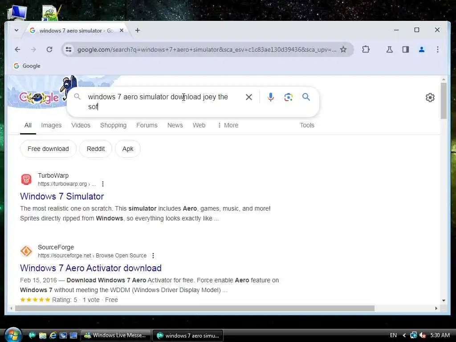456x342 pixels.
Task: Apply the Reddit filter chip
Action: click(x=96, y=149)
